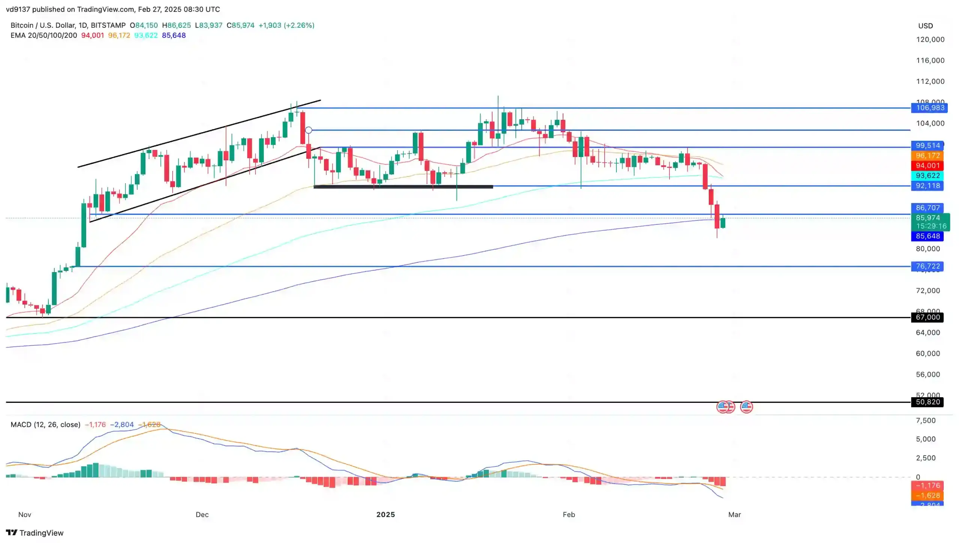Click the MACD (12, 26, close) indicator label

pyautogui.click(x=45, y=425)
